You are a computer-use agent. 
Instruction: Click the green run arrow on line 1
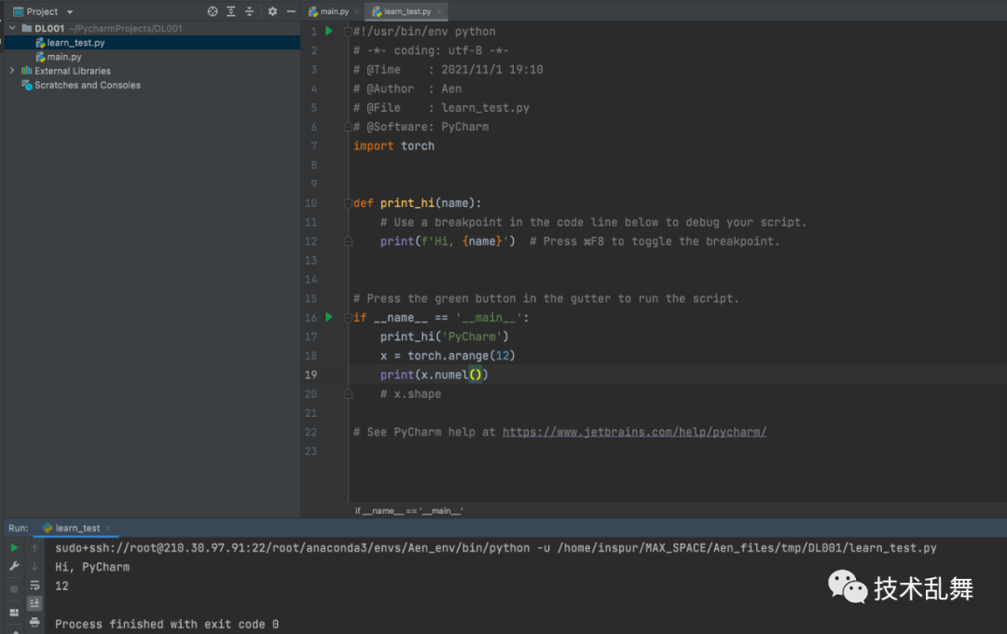[329, 31]
